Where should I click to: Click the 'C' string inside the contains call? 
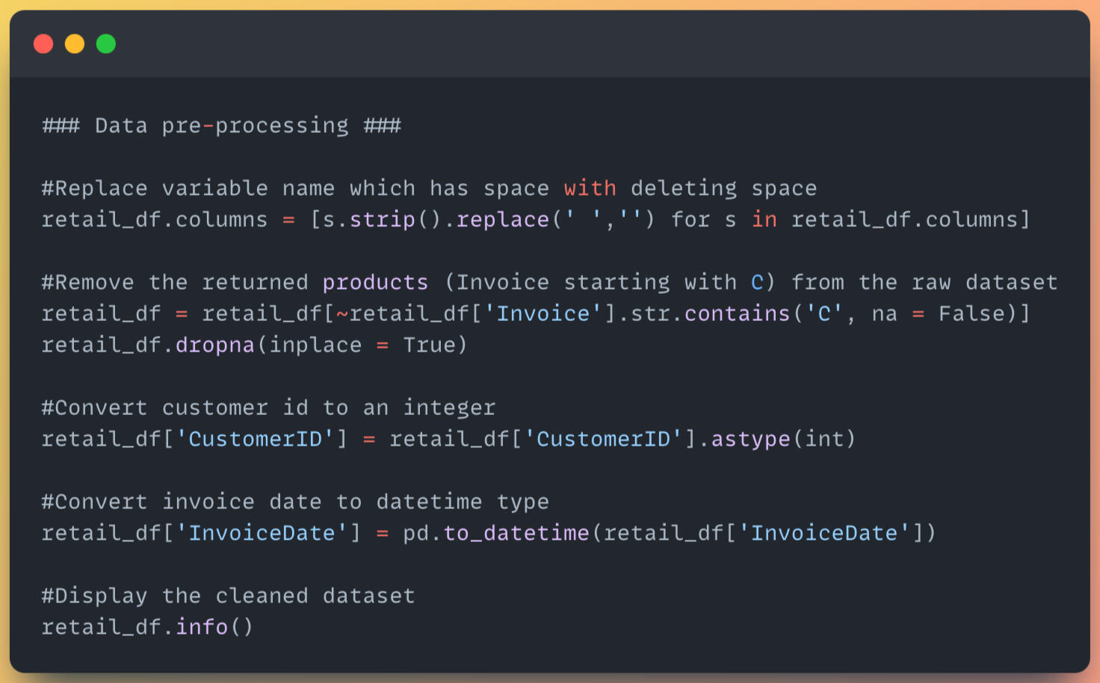coord(824,314)
